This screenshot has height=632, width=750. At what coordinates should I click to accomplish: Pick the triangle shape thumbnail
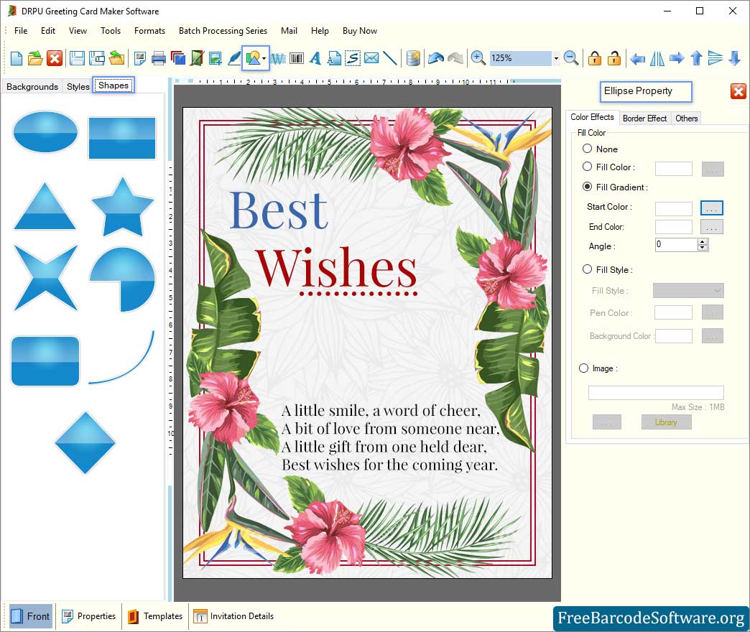45,206
